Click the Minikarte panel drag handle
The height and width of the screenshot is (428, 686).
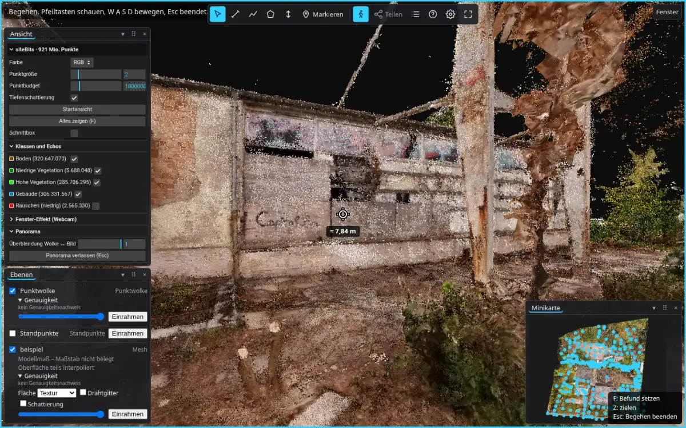click(665, 308)
